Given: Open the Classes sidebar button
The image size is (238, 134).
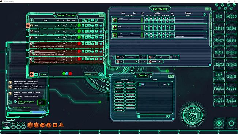Looking at the screenshot, I should point(231,76).
